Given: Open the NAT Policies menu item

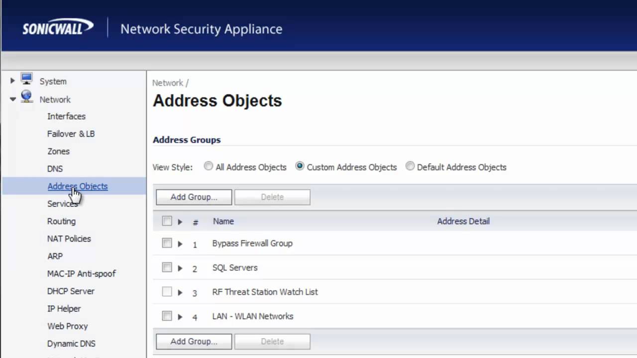Looking at the screenshot, I should pyautogui.click(x=69, y=239).
